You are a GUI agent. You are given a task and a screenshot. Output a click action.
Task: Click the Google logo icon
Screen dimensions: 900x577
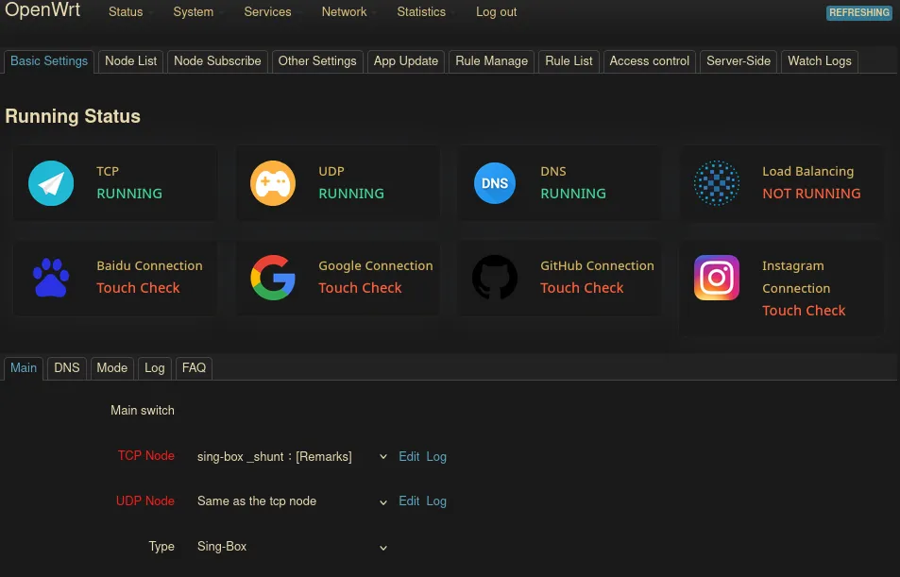click(x=273, y=277)
